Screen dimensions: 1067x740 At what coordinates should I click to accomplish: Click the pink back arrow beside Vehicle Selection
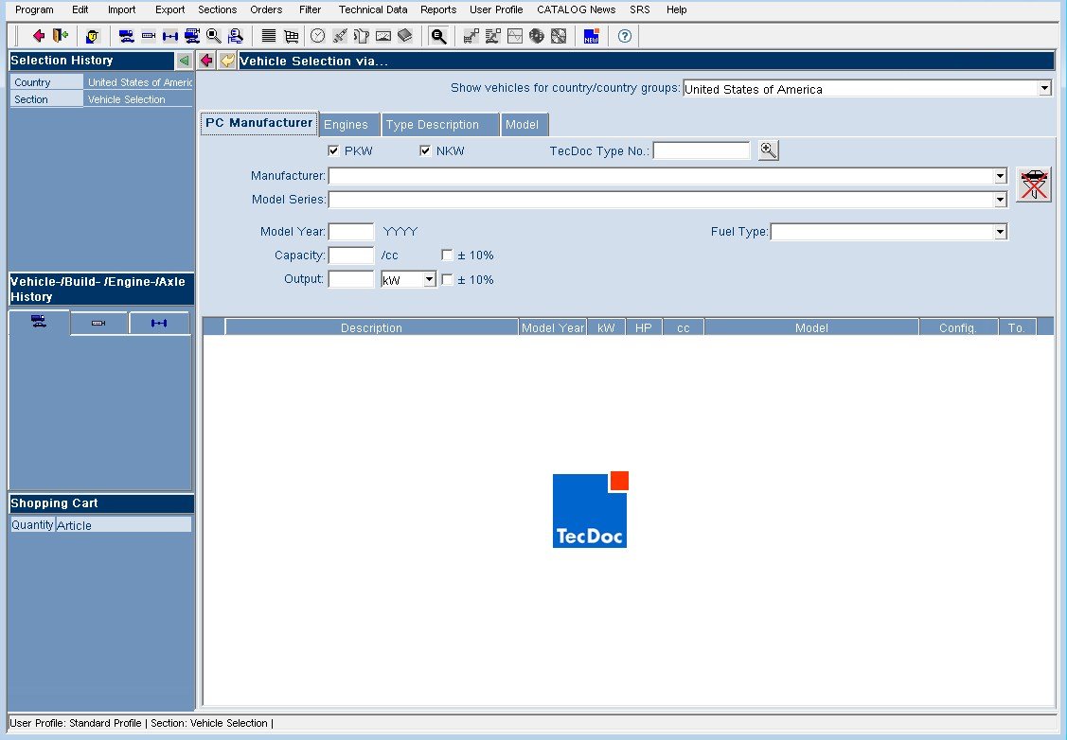[206, 61]
